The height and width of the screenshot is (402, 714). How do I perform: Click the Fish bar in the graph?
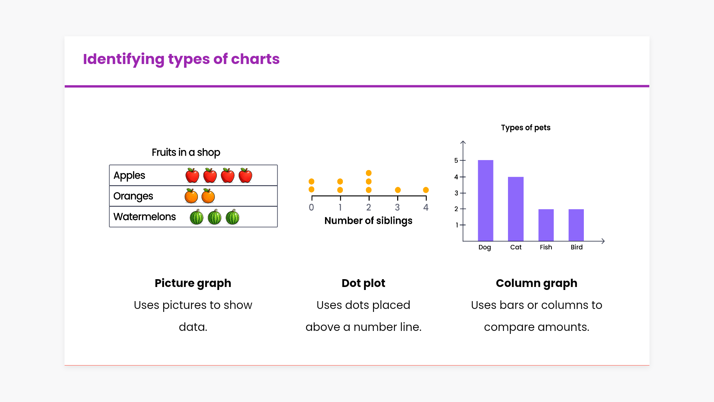click(x=546, y=225)
